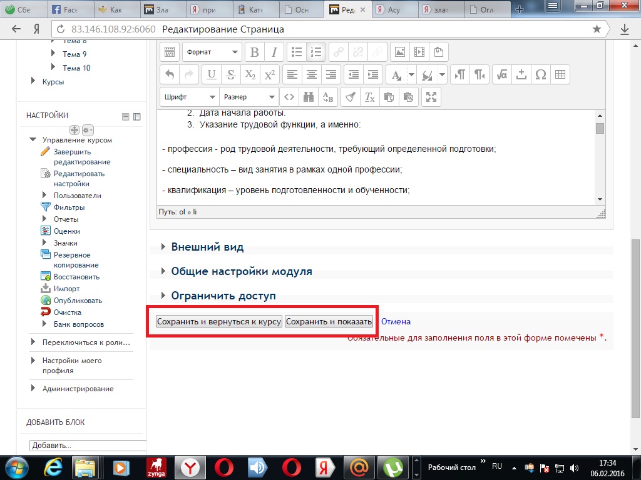641x480 pixels.
Task: Open the text color picker arrow
Action: (x=412, y=74)
